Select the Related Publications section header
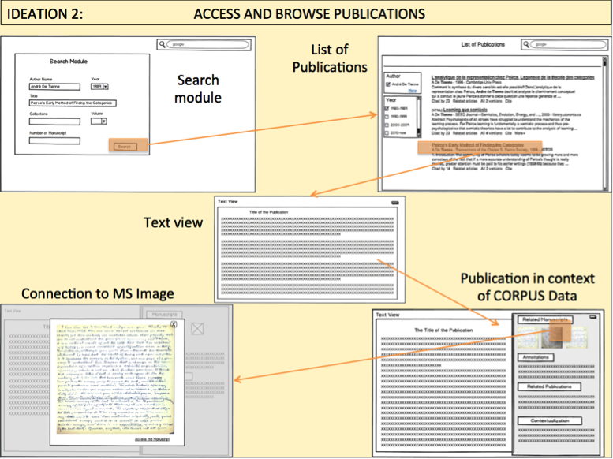The height and width of the screenshot is (459, 613). (x=549, y=386)
